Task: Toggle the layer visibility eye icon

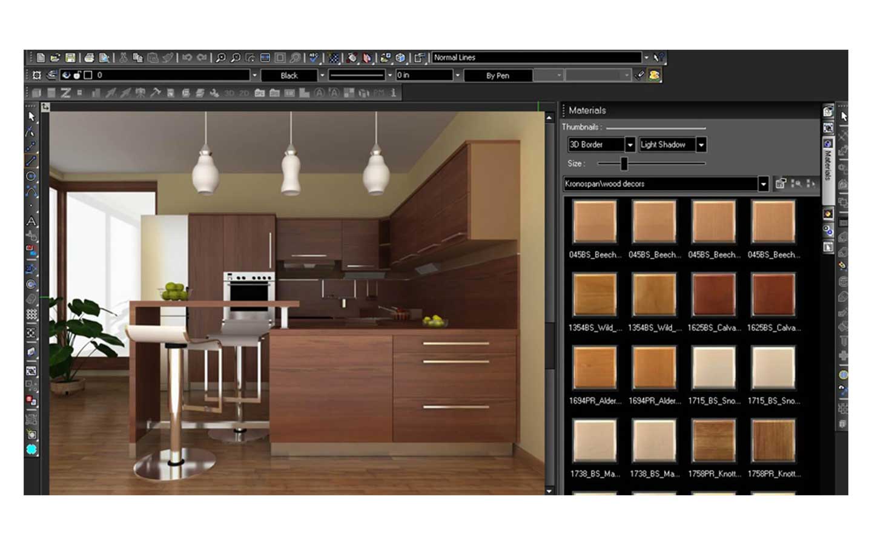Action: coord(66,75)
